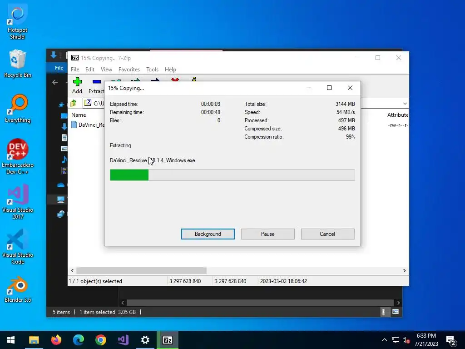The image size is (465, 349).
Task: Click the Music note icon in Explorer sidebar
Action: [64, 160]
